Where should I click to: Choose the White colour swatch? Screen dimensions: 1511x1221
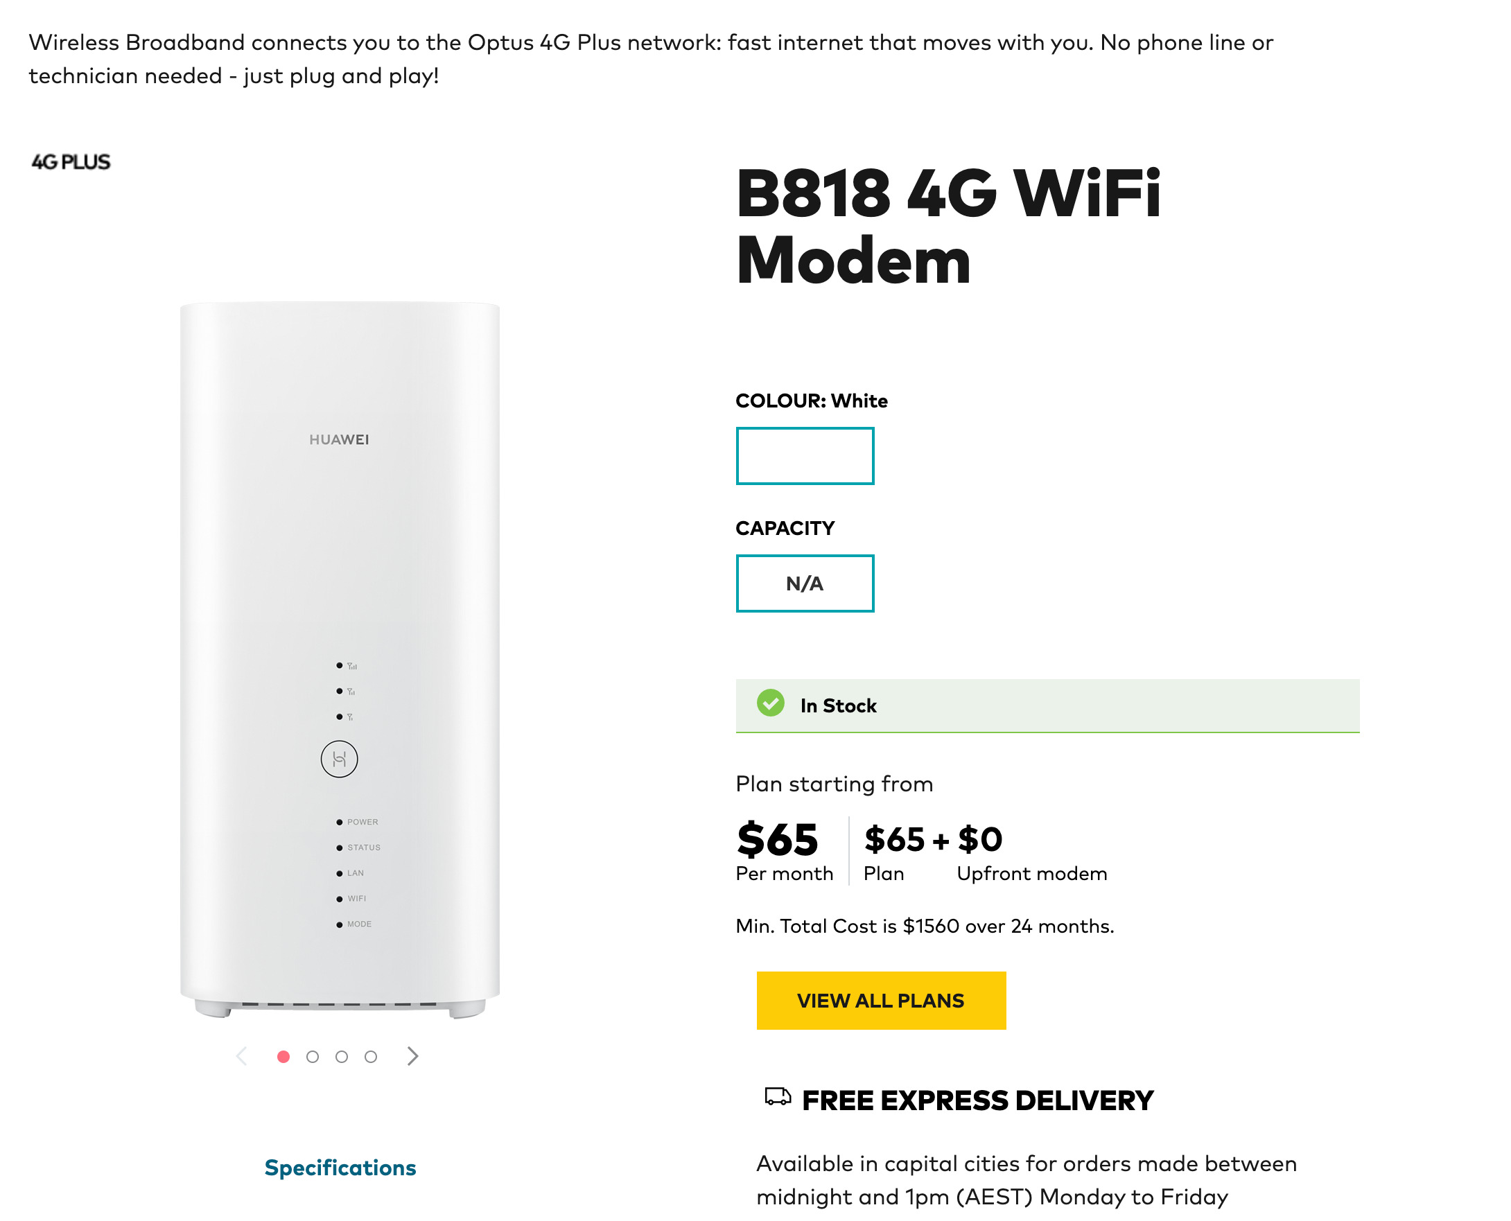tap(805, 457)
